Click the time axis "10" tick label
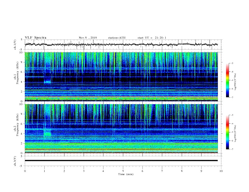Image resolution: width=249 pixels, height=192 pixels. [221, 171]
